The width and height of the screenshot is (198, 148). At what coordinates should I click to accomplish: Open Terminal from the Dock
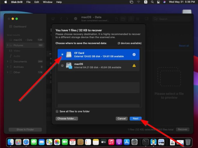click(146, 142)
